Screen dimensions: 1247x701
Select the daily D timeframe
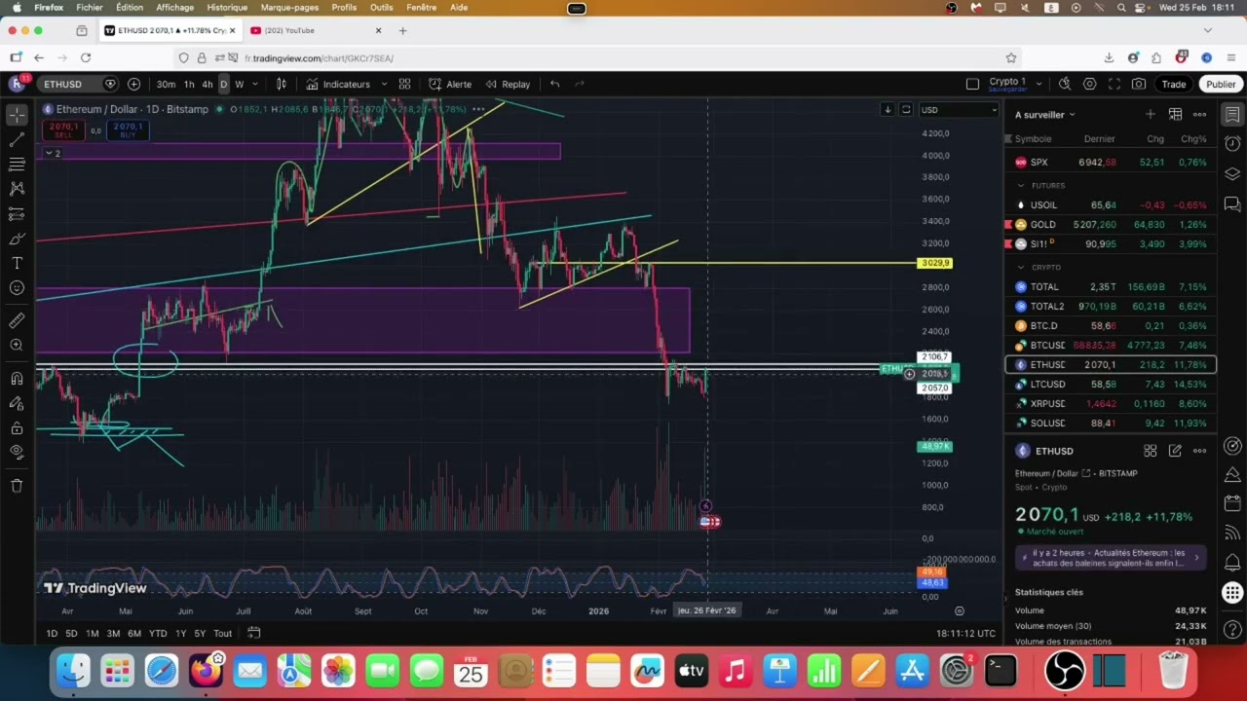pos(223,84)
